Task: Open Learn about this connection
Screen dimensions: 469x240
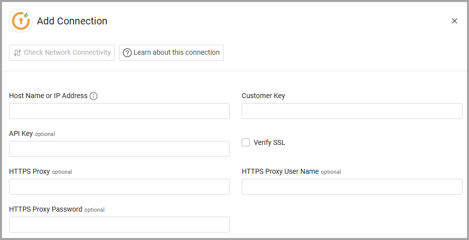Action: (x=171, y=53)
